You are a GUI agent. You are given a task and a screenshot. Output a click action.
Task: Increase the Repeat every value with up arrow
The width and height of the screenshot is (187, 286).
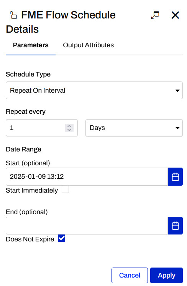point(69,126)
